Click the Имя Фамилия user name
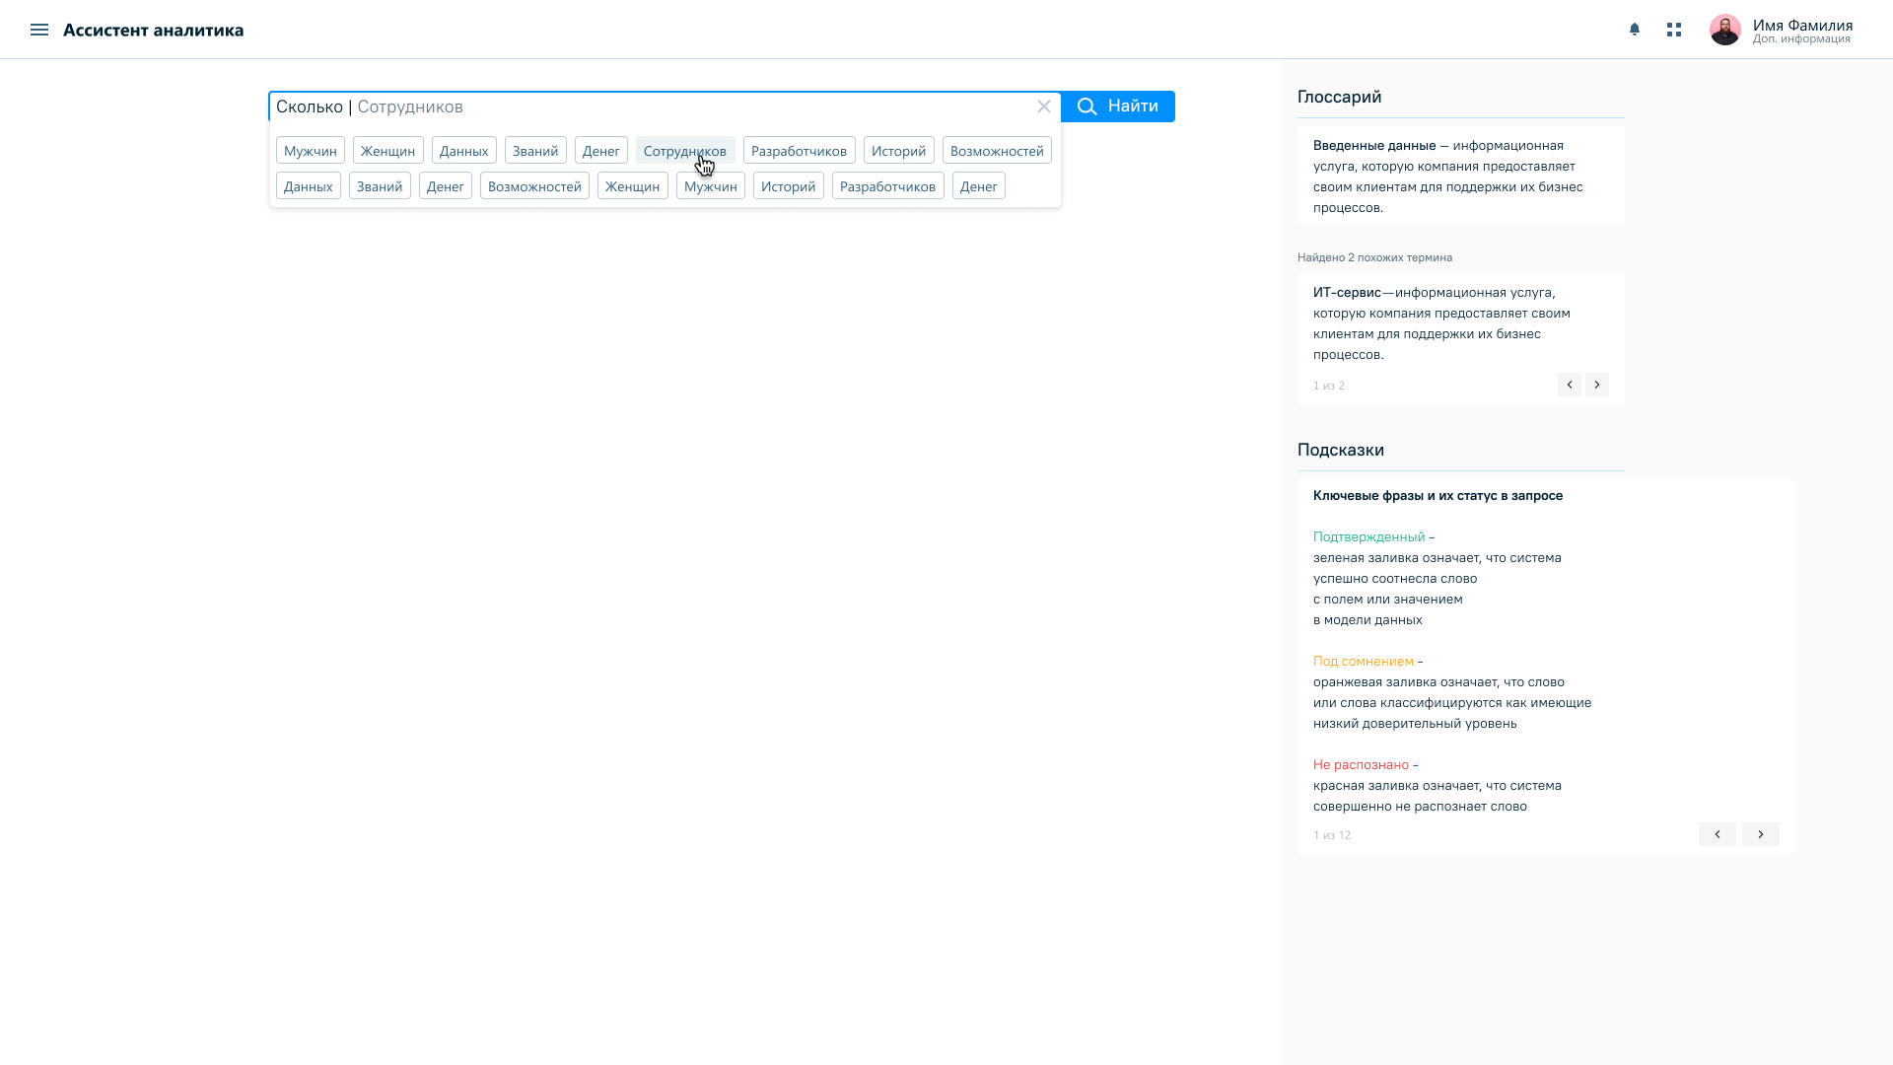 click(x=1802, y=26)
